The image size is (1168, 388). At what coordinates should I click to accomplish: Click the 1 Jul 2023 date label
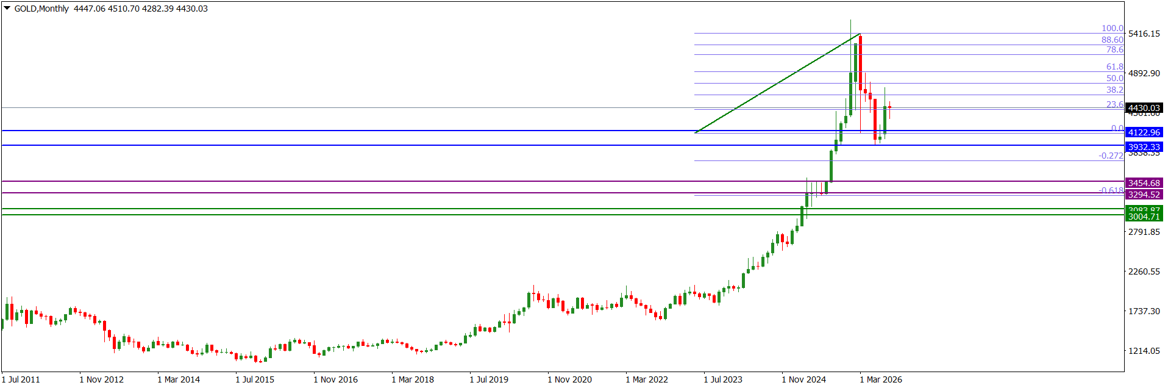[723, 379]
